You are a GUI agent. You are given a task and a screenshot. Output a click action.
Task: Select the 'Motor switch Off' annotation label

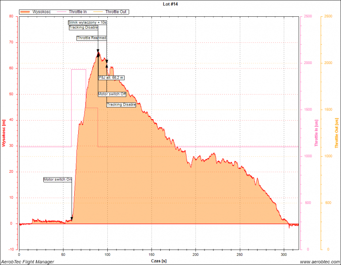coord(112,94)
